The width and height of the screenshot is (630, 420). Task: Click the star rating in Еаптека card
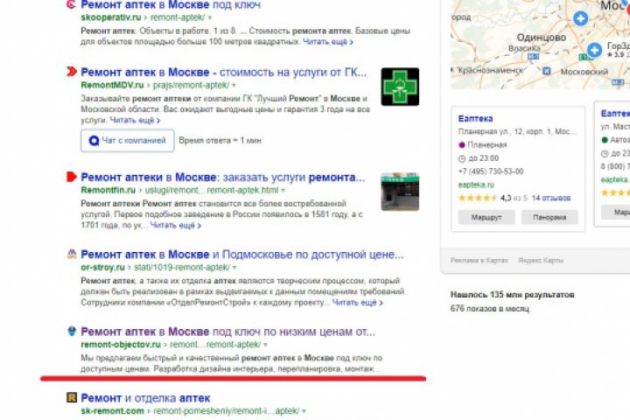(x=478, y=198)
